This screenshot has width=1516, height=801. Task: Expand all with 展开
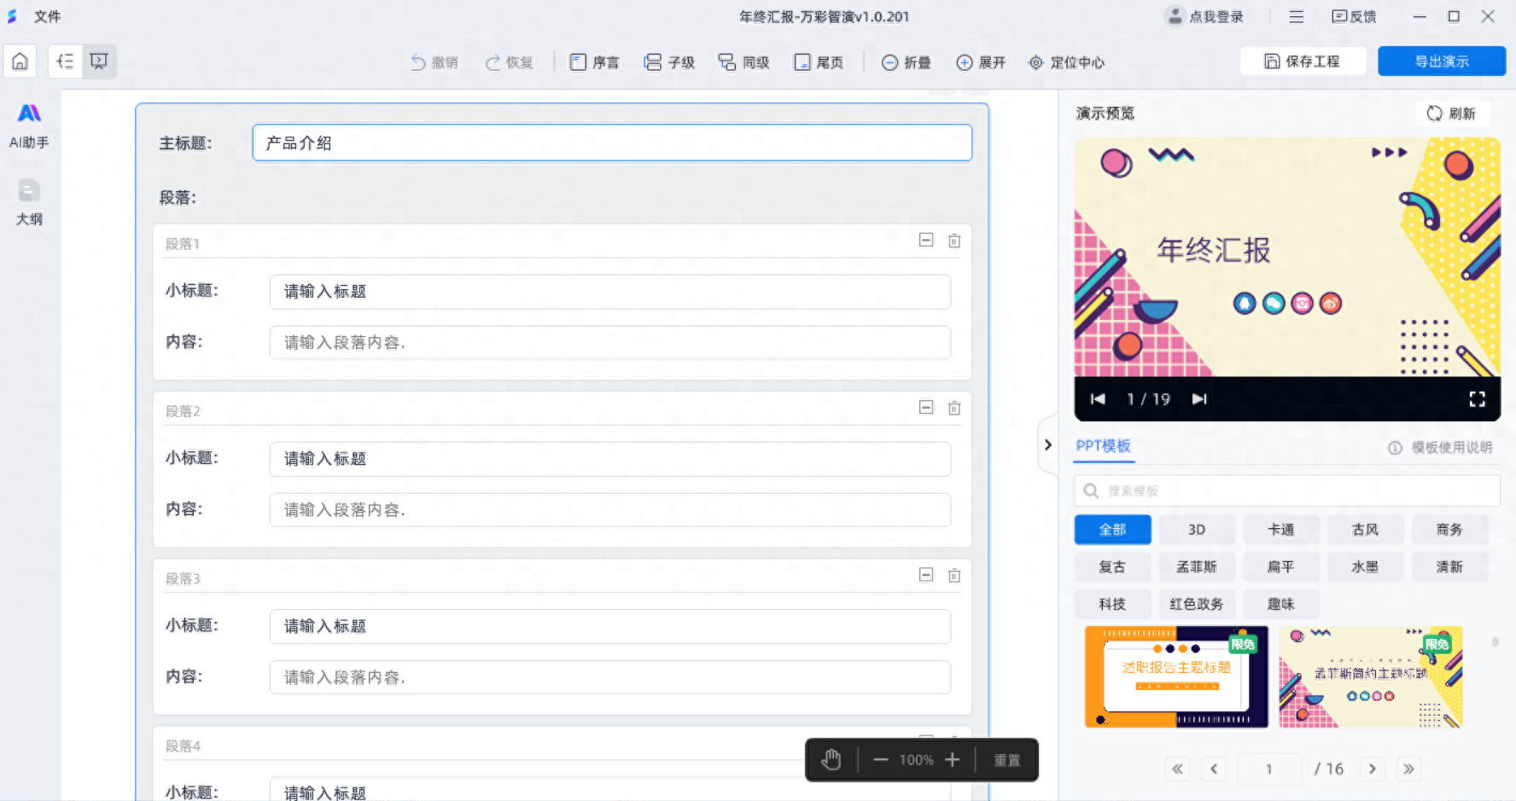(981, 62)
